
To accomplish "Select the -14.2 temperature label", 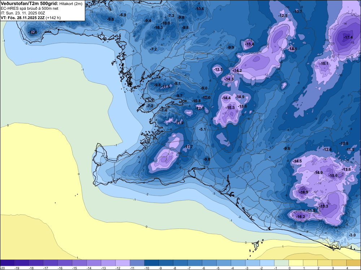I will pyautogui.click(x=238, y=70).
